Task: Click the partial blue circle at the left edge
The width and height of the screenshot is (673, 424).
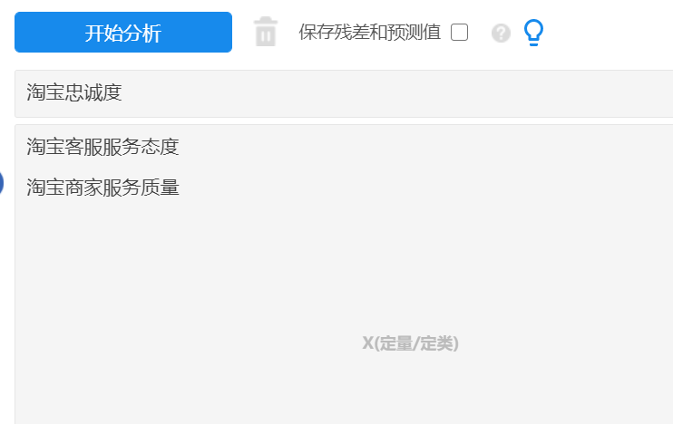Action: tap(1, 182)
